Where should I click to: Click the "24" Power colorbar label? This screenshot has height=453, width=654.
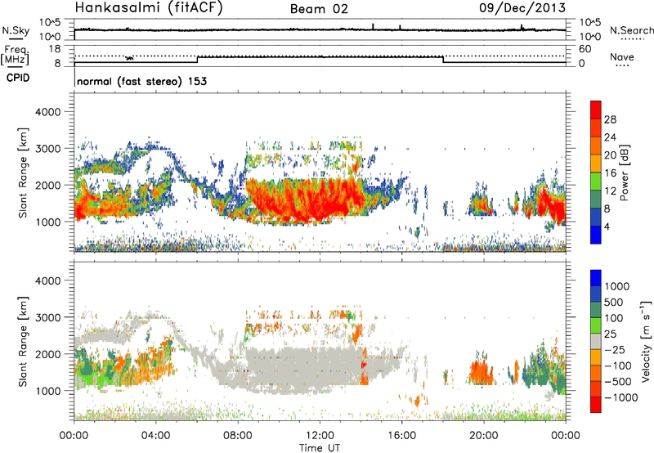tap(610, 137)
